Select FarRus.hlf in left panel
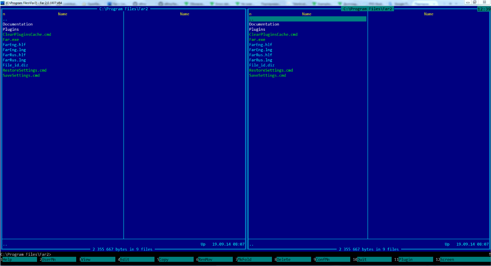Screen dimensions: 491x266 point(14,55)
